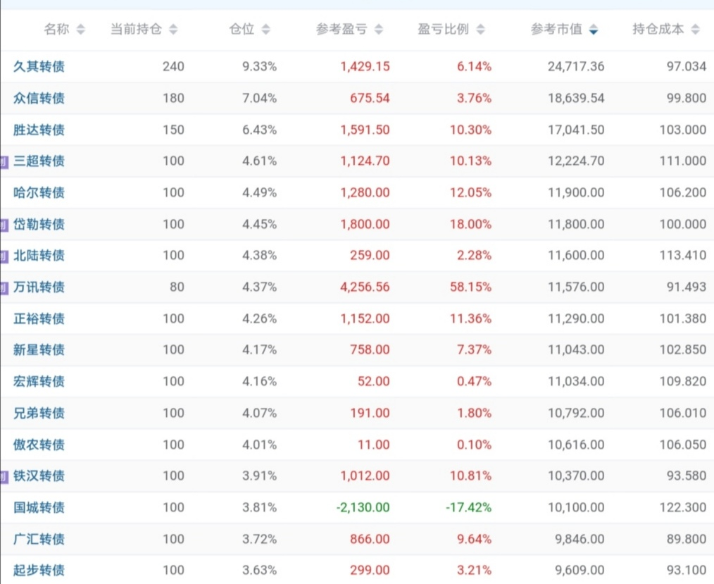This screenshot has width=714, height=584.
Task: Click the 参考盈亏 column sort icon
Action: [379, 30]
